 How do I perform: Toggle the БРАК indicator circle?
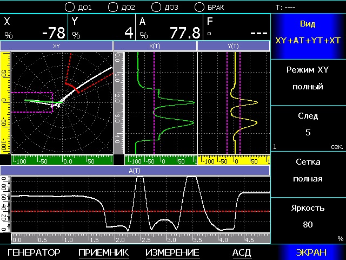click(199, 7)
